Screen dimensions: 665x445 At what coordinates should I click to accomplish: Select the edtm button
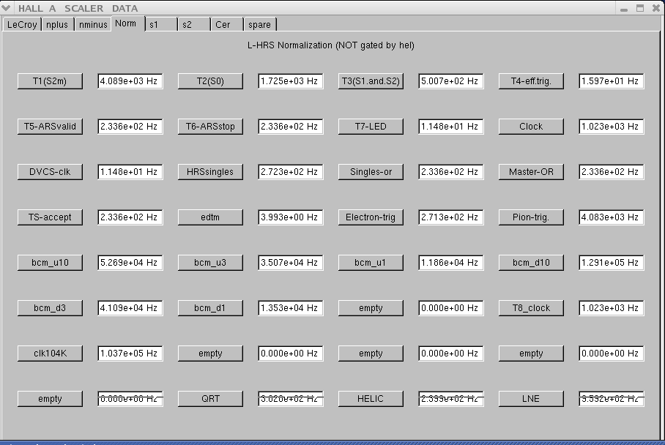[x=210, y=217]
